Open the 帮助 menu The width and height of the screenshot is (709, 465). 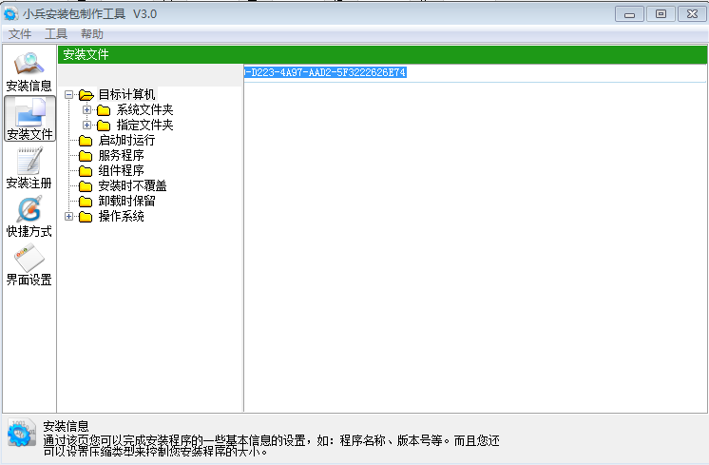[92, 33]
